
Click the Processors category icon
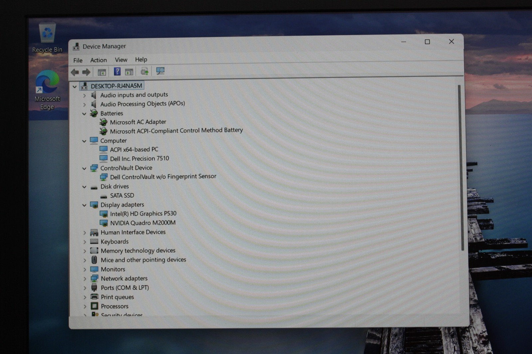pos(94,306)
